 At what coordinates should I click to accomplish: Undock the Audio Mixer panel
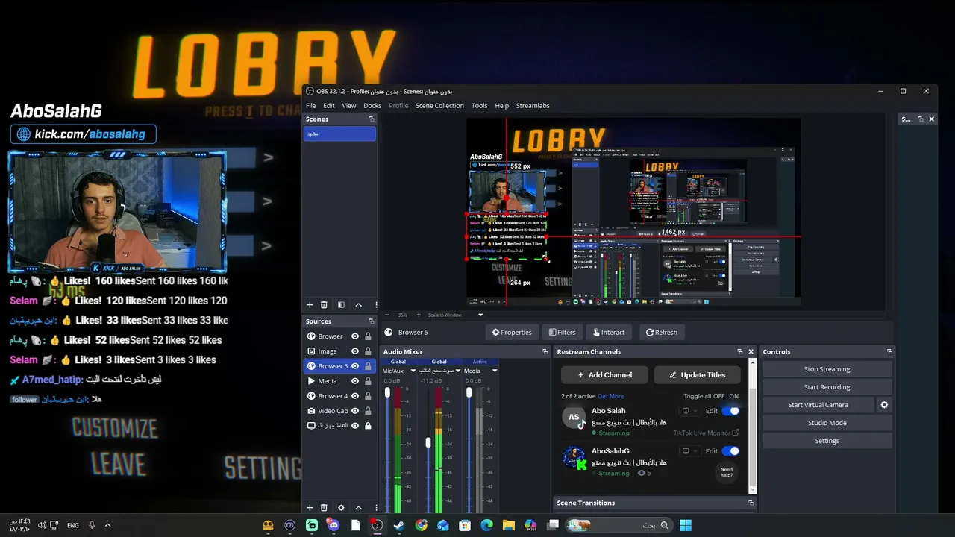click(x=545, y=351)
